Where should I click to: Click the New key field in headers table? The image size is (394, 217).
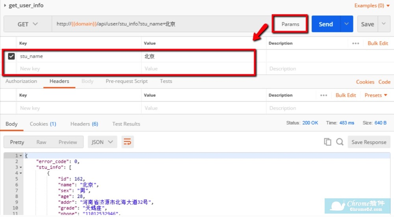[79, 108]
